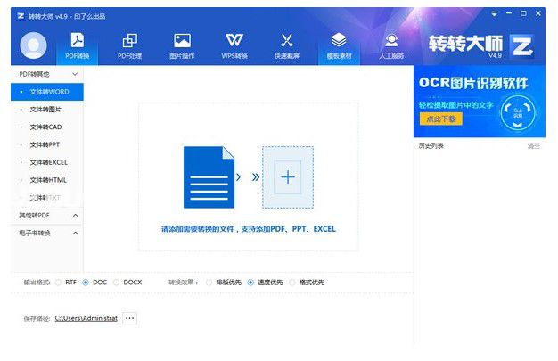This screenshot has width=558, height=361.
Task: Open the C:\Users\Administrat save path link
Action: tap(86, 318)
